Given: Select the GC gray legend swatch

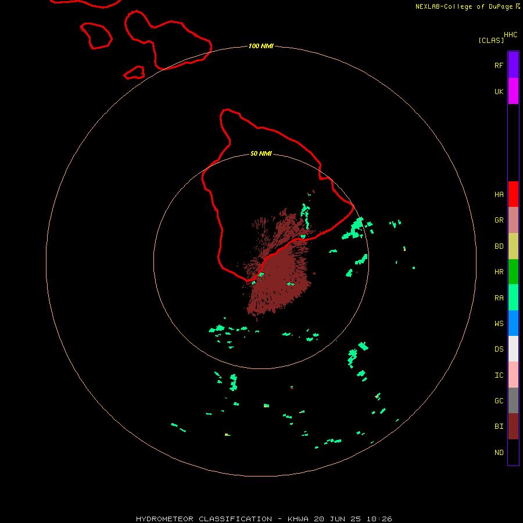Looking at the screenshot, I should 513,400.
